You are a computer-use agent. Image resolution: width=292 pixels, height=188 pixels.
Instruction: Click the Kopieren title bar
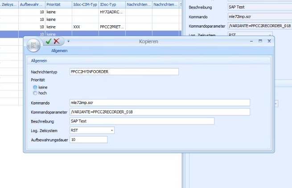148,41
